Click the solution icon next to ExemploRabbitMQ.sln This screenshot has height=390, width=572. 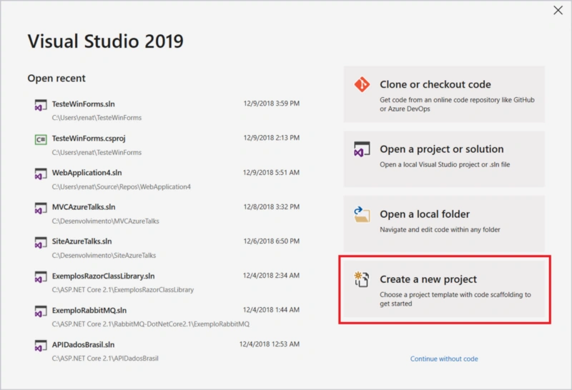click(x=41, y=311)
